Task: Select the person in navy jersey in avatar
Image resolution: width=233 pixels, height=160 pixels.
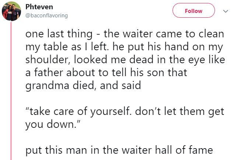Action: click(x=15, y=12)
